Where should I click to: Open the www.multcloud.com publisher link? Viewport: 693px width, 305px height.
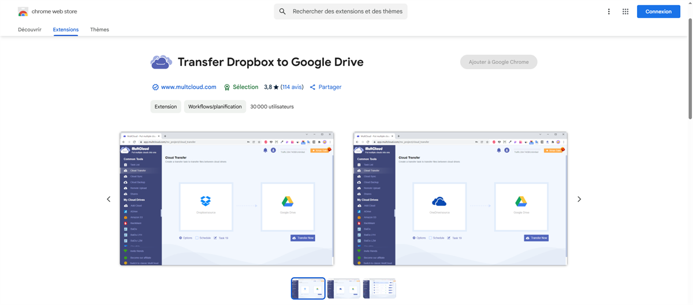(x=188, y=87)
